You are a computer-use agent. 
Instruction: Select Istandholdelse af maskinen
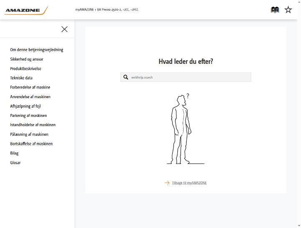tap(33, 125)
